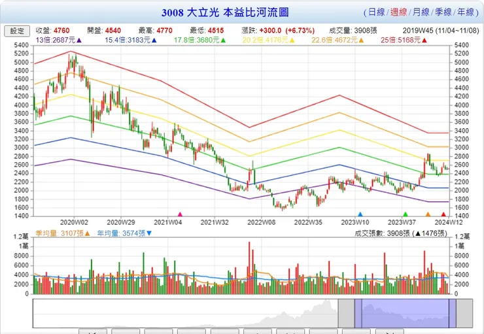
Task: Open the 設定 settings button
Action: [17, 31]
